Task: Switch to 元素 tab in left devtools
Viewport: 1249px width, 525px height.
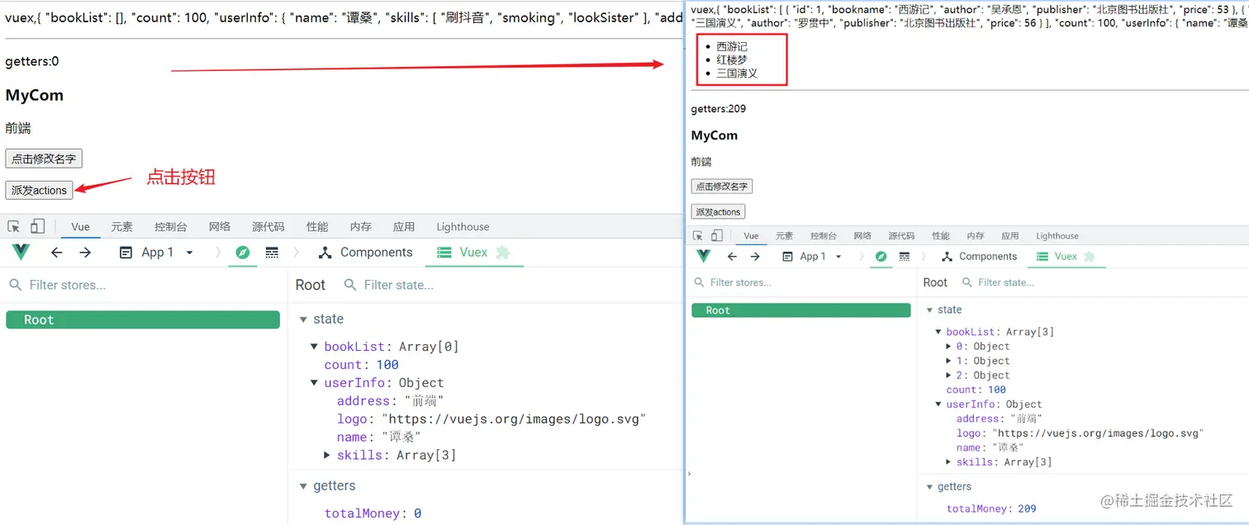Action: click(122, 227)
